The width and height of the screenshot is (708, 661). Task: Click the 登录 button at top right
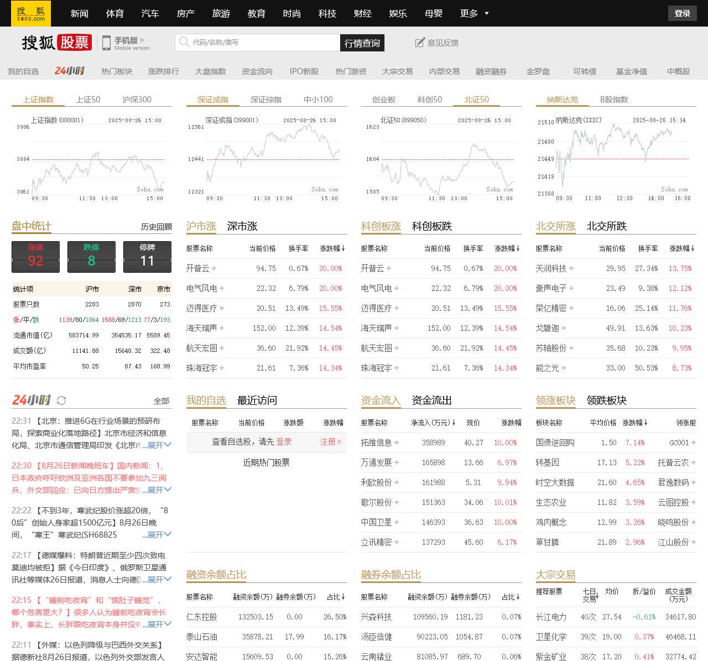pyautogui.click(x=682, y=13)
